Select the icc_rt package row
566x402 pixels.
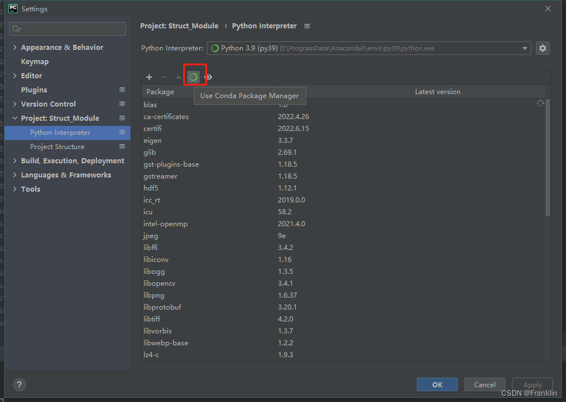pyautogui.click(x=343, y=200)
